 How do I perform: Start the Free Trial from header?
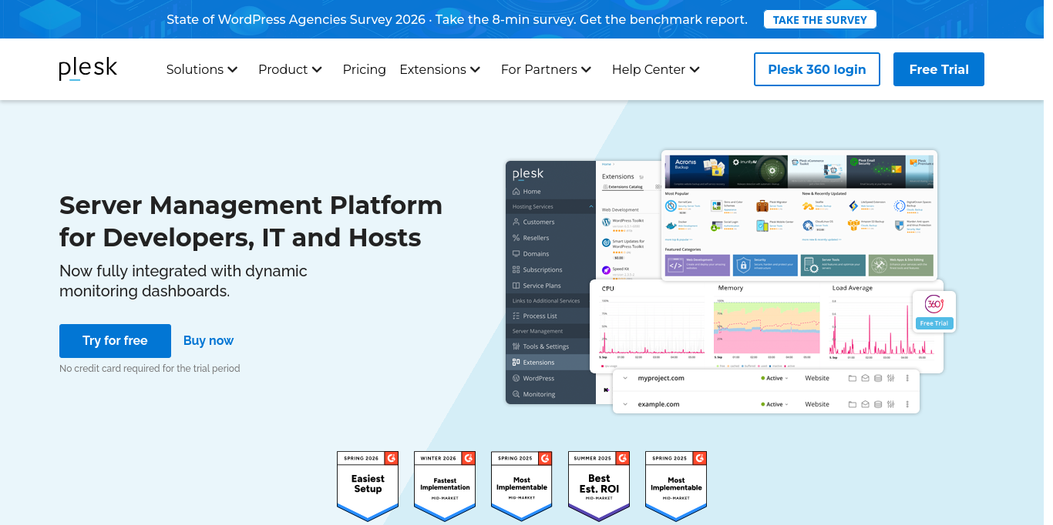[x=939, y=69]
